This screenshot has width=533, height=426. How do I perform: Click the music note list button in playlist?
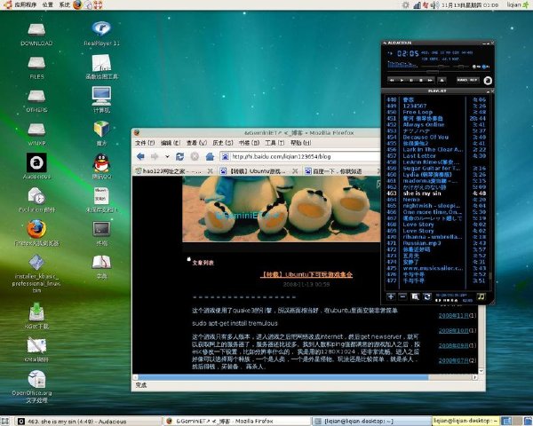(481, 297)
